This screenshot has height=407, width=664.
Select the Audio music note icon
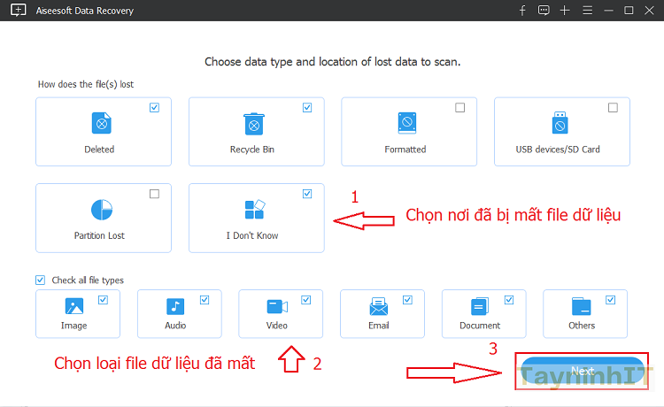point(175,306)
